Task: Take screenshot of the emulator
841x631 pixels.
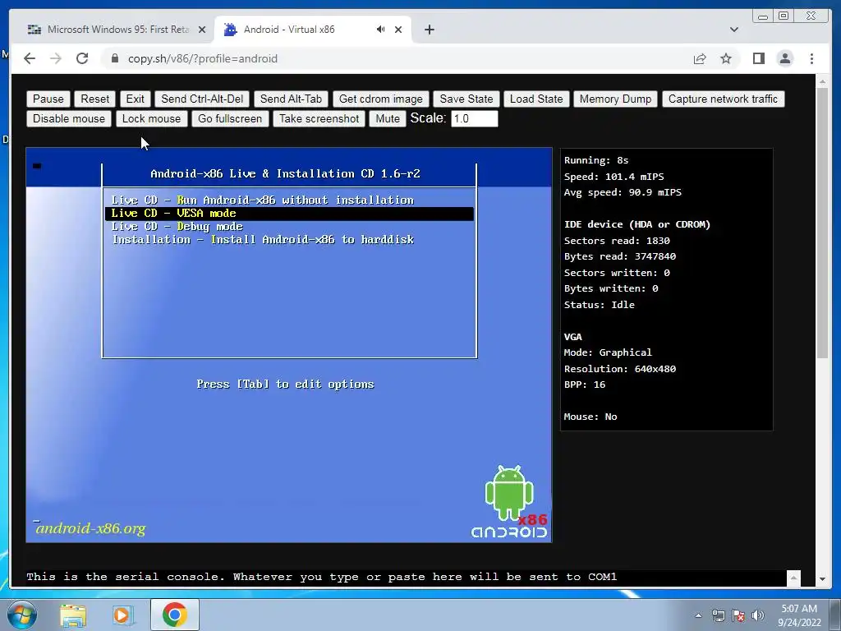Action: [319, 118]
